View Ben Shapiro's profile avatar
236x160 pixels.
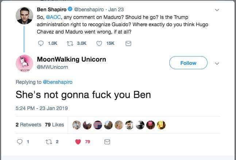[25, 17]
